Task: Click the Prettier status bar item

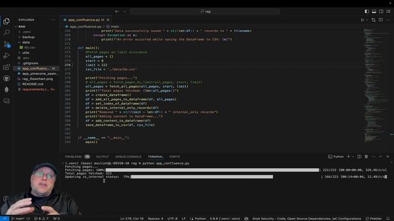Action: pyautogui.click(x=374, y=219)
